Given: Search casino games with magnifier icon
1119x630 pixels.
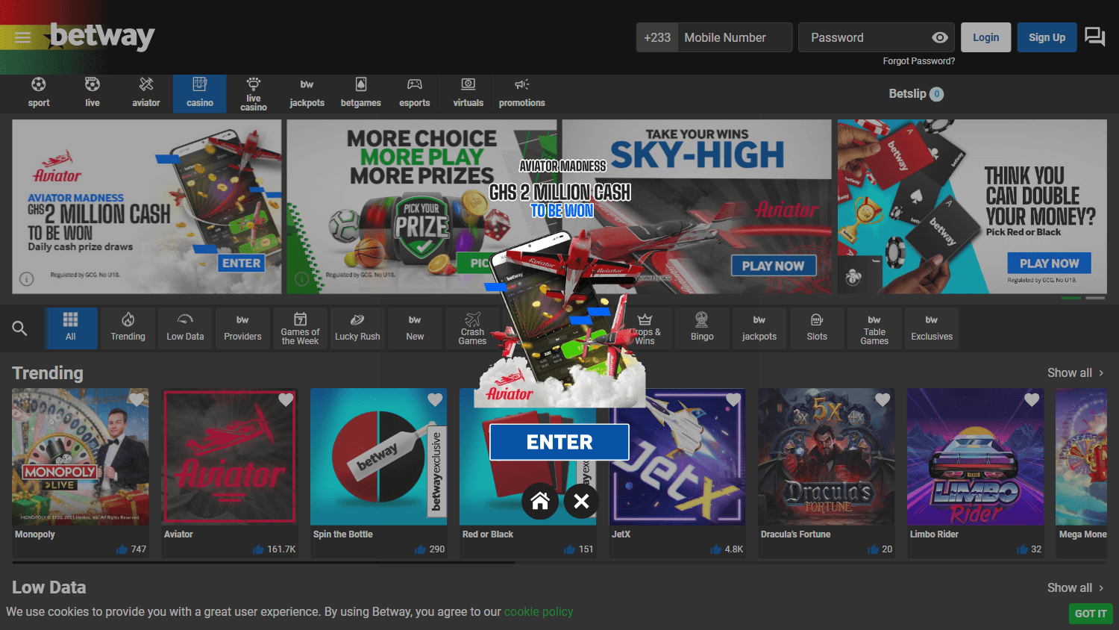Looking at the screenshot, I should point(20,328).
